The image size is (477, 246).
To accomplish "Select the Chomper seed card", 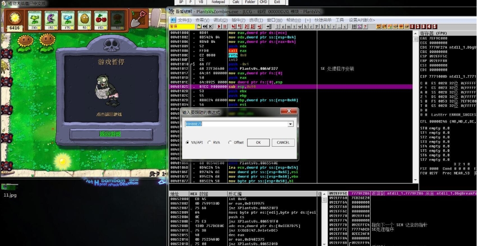I will point(51,20).
